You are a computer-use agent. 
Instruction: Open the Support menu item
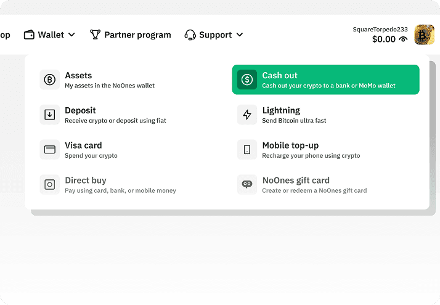215,35
